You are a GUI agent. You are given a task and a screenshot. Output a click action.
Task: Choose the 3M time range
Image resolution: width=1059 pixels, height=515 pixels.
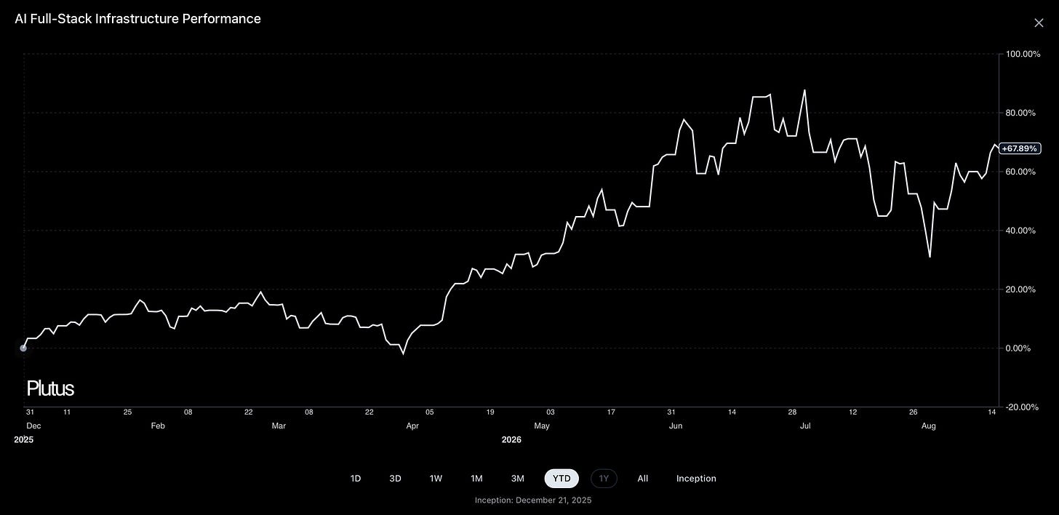tap(517, 479)
